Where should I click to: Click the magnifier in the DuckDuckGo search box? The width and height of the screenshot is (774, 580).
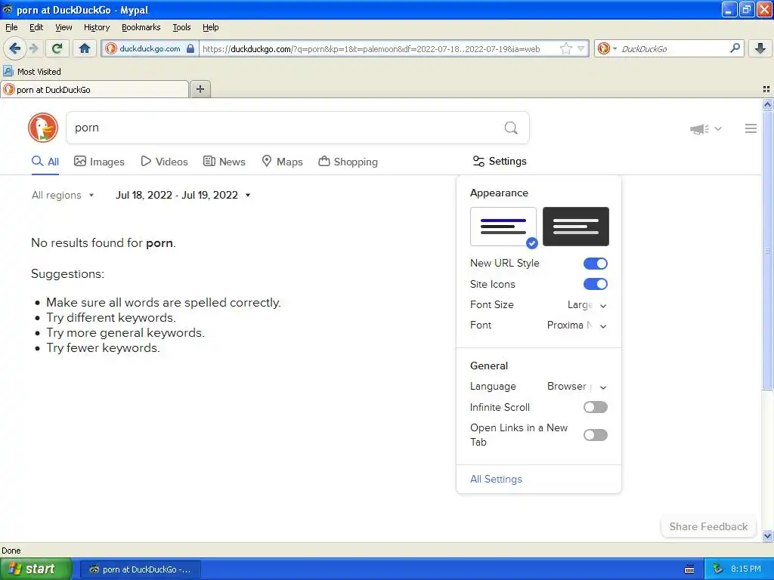click(x=511, y=128)
